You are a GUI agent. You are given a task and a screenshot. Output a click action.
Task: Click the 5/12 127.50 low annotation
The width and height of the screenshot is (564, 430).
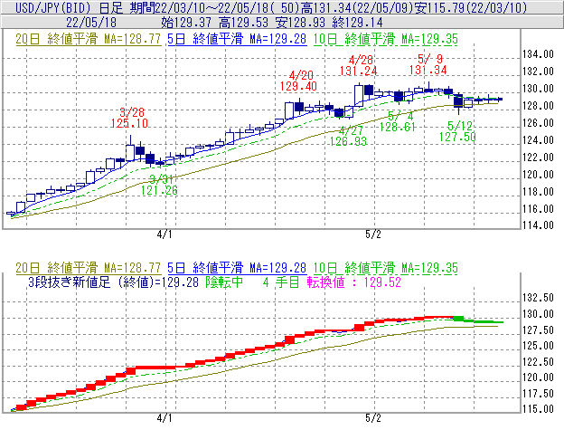457,131
